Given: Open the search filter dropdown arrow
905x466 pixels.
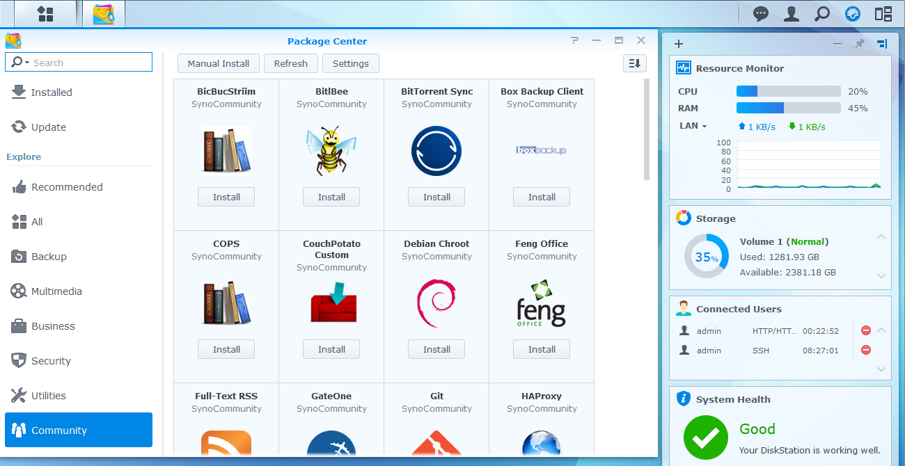Looking at the screenshot, I should [27, 63].
